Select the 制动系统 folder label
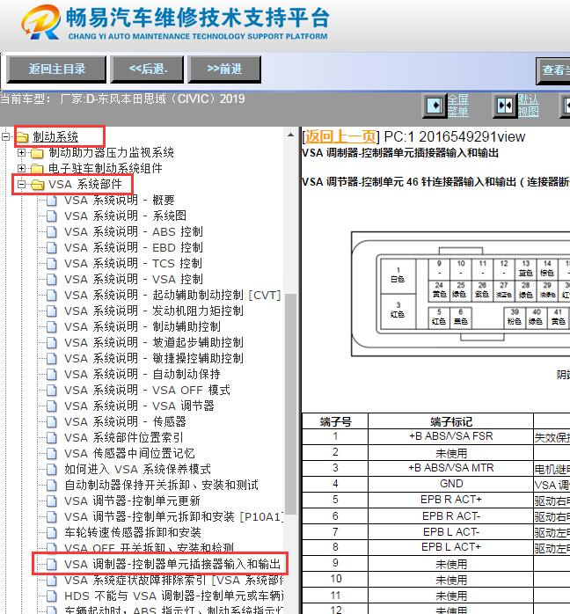Viewport: 570px width, 614px height. click(x=55, y=136)
